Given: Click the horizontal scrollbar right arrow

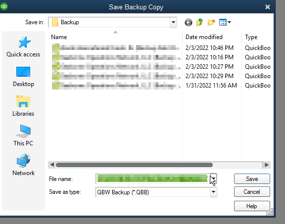Looking at the screenshot, I should [x=267, y=165].
